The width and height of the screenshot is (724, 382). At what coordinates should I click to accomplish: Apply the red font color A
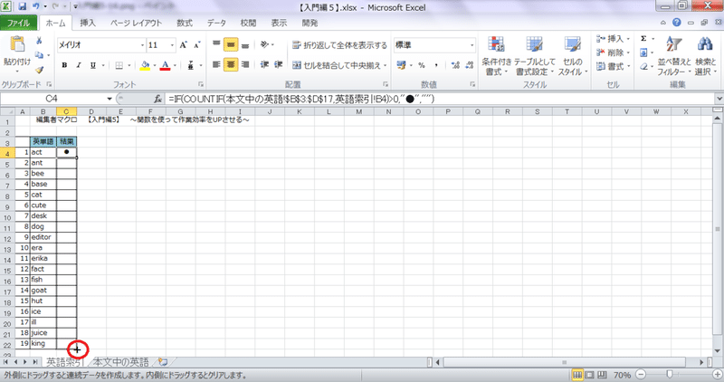166,65
